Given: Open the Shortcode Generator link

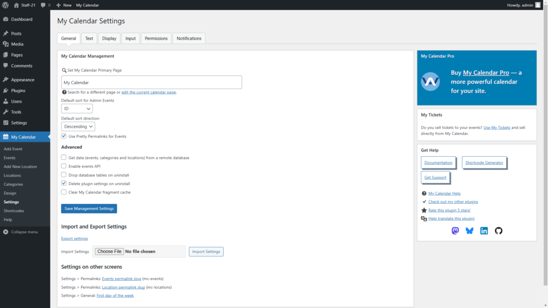Looking at the screenshot, I should point(484,163).
